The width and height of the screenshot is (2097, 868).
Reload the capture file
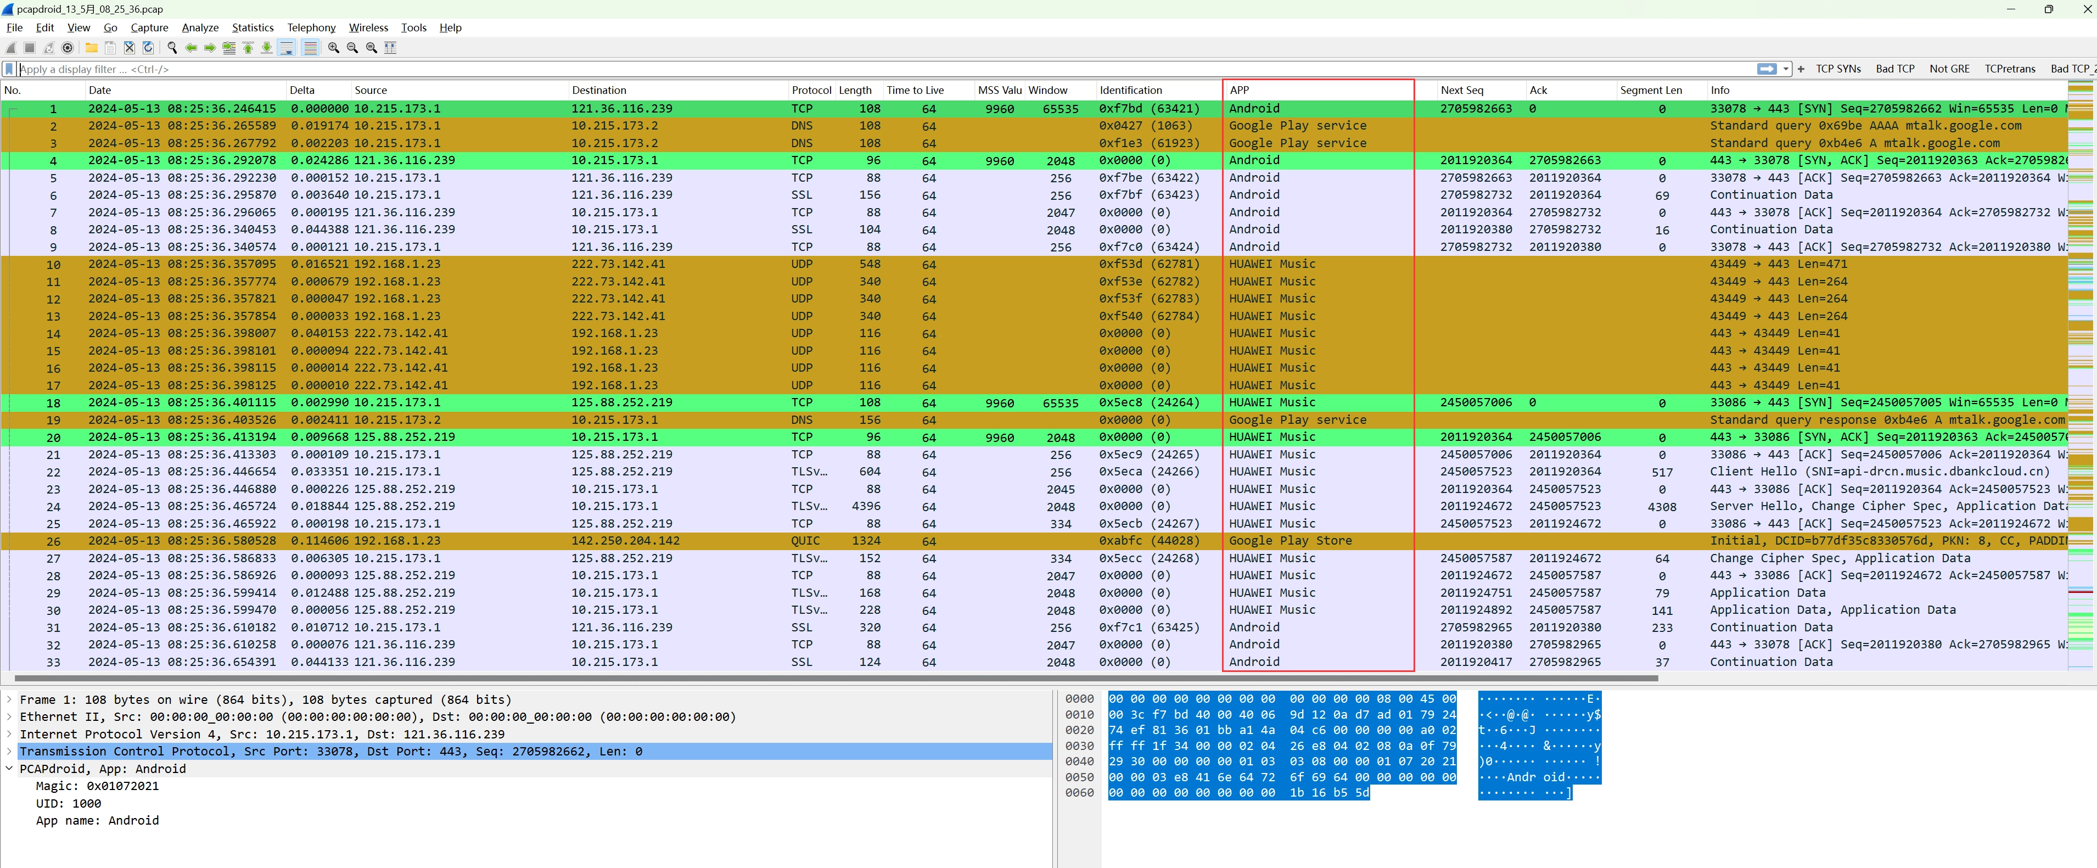click(148, 48)
